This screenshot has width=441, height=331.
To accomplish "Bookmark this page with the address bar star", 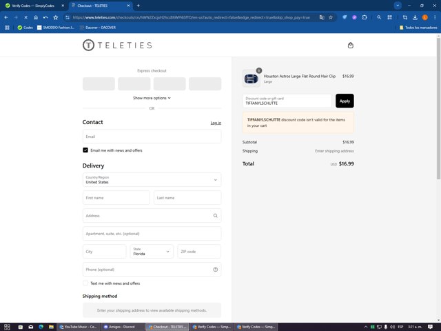I will 331,17.
